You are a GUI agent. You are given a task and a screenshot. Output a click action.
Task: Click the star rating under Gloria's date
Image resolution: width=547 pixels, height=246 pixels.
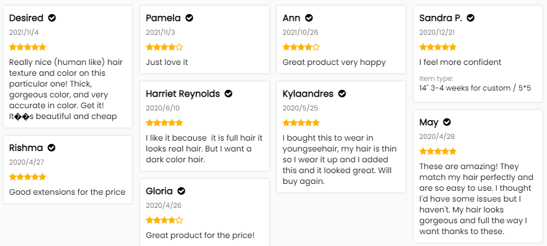pos(164,220)
